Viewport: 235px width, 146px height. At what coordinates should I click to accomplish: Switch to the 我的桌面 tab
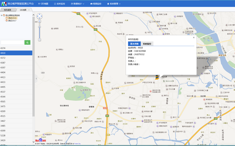(x=7, y=10)
